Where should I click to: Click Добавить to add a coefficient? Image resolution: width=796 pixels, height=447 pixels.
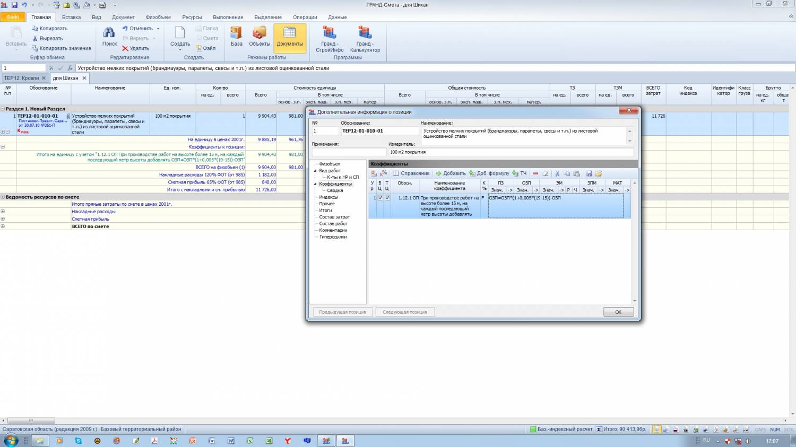451,173
